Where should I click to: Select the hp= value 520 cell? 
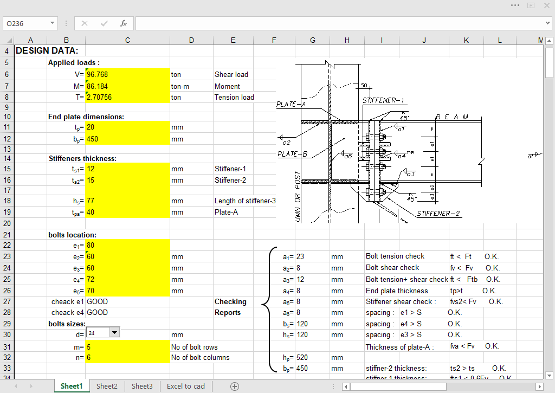(313, 358)
